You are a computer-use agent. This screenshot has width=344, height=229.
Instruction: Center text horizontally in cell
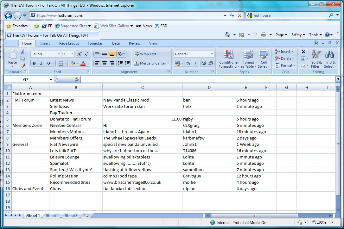105,63
